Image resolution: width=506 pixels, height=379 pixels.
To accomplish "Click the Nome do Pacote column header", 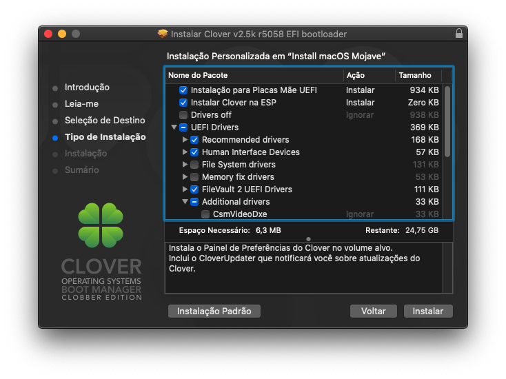I will point(254,76).
